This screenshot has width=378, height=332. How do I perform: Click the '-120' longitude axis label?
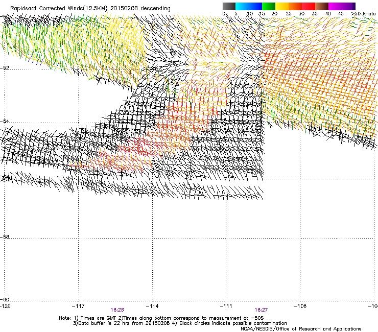click(5, 306)
